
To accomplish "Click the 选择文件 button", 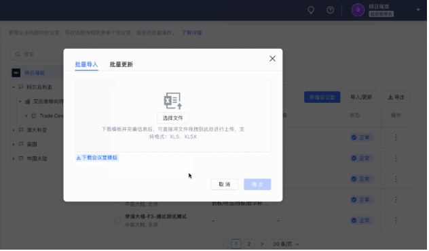I will [174, 118].
